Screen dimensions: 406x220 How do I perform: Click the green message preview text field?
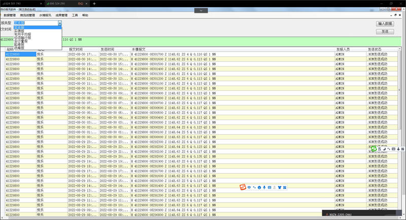(200, 41)
